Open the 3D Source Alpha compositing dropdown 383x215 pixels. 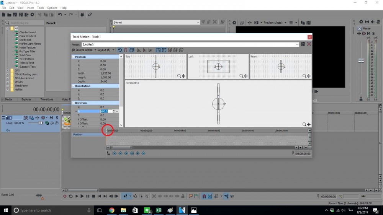pos(83,50)
